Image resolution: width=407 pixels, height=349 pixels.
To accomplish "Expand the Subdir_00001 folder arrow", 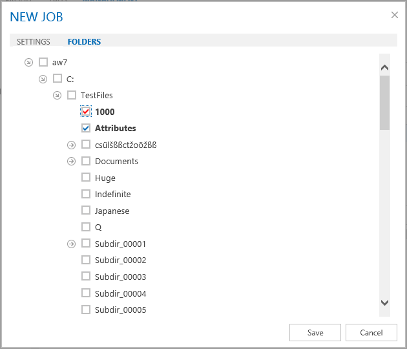I will (71, 244).
